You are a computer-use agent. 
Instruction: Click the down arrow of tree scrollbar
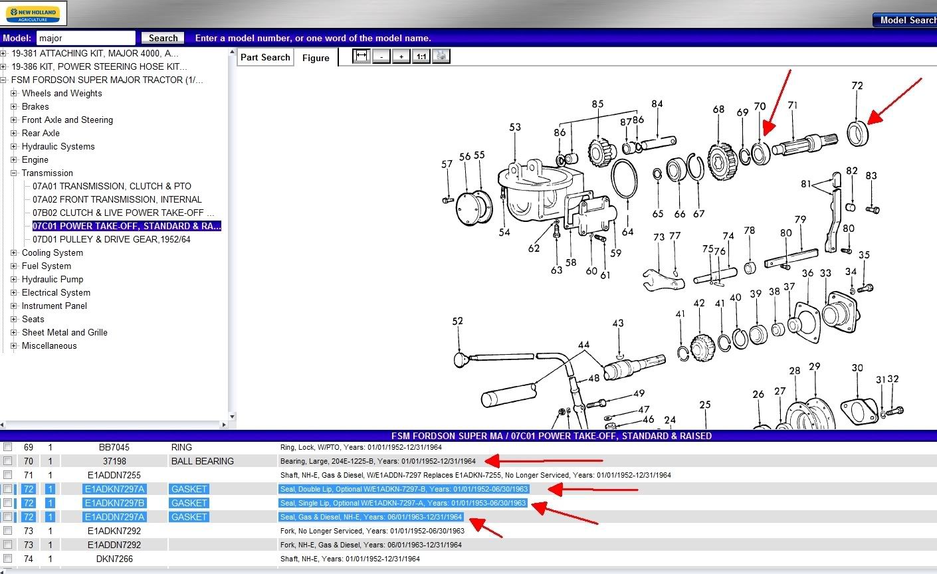(232, 417)
